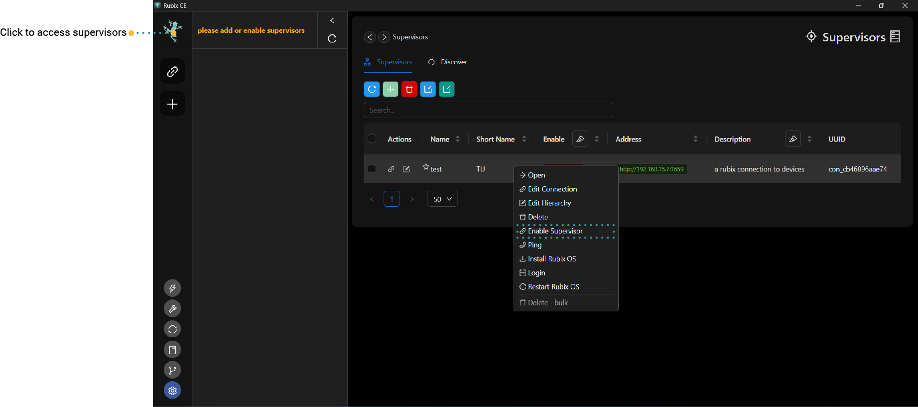Choose Enable Supervisor in context menu
The height and width of the screenshot is (407, 918).
[566, 231]
